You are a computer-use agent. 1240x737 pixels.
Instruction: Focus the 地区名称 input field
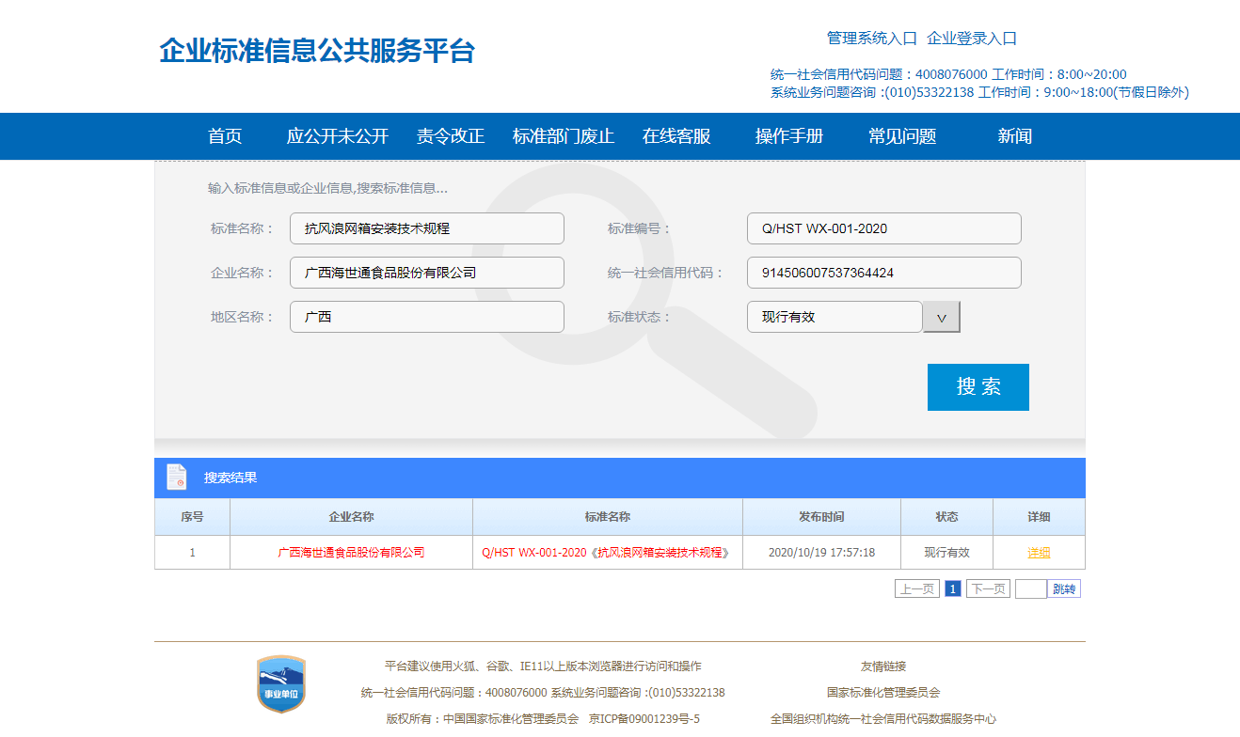(x=427, y=317)
